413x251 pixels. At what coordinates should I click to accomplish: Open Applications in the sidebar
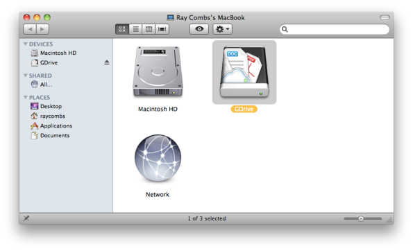point(51,125)
